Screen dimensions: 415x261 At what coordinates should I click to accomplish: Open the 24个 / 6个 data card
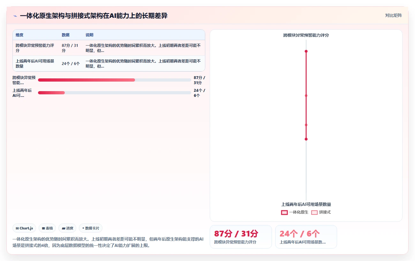(x=306, y=237)
